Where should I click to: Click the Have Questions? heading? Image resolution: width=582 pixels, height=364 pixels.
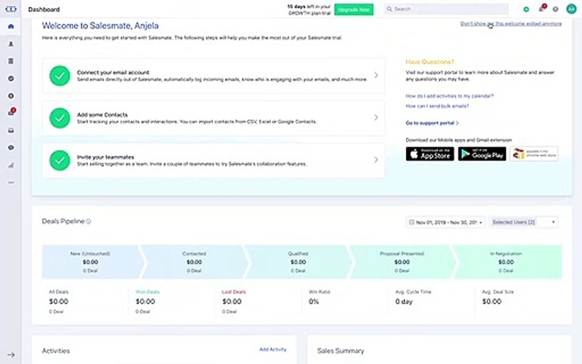point(430,62)
